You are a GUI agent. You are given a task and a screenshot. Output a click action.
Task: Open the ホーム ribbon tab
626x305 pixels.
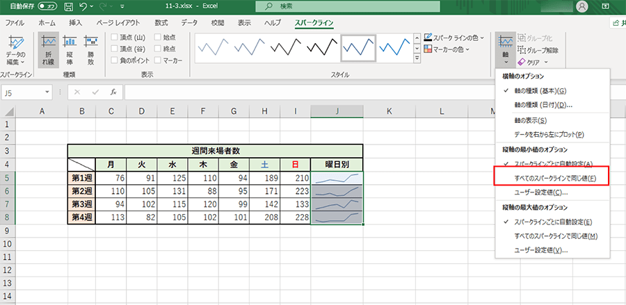(x=47, y=23)
